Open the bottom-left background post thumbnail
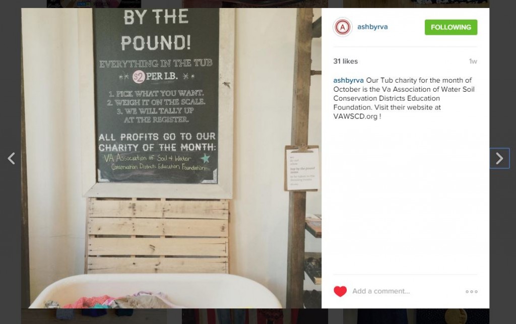Screen dimensions: 516x324 pos(94,316)
